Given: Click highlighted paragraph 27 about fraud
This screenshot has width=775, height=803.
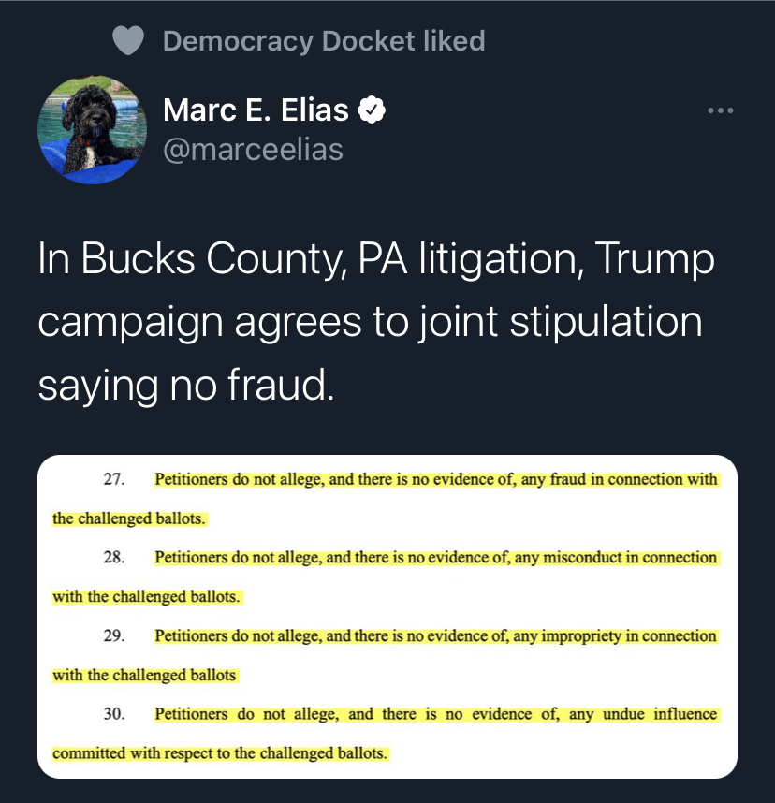Looking at the screenshot, I should (x=435, y=480).
